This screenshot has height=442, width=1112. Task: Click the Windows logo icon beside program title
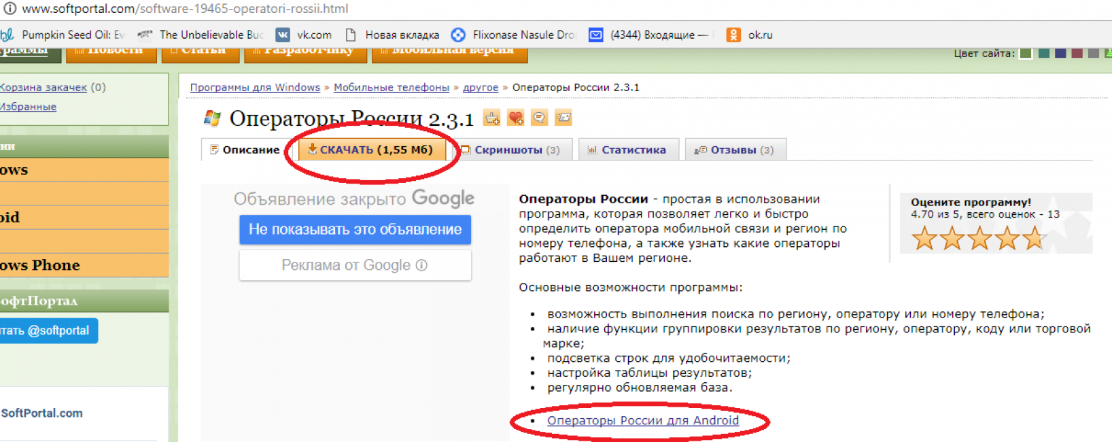(x=212, y=118)
